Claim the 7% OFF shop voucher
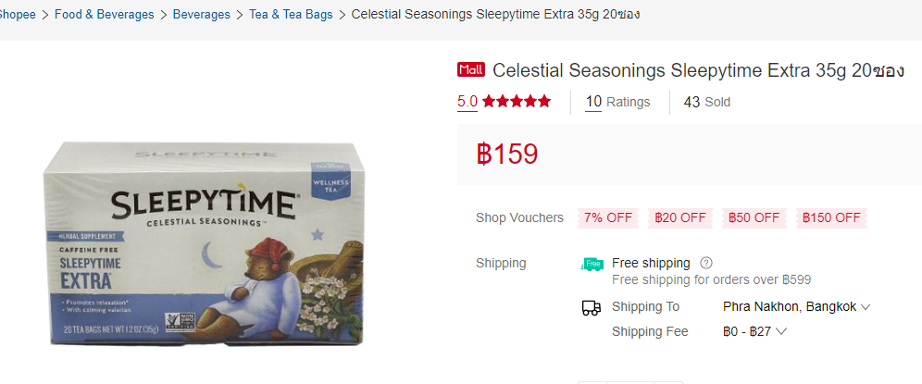This screenshot has width=922, height=384. tap(607, 217)
